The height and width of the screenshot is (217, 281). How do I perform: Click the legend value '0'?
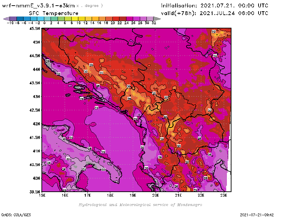tap(44, 23)
